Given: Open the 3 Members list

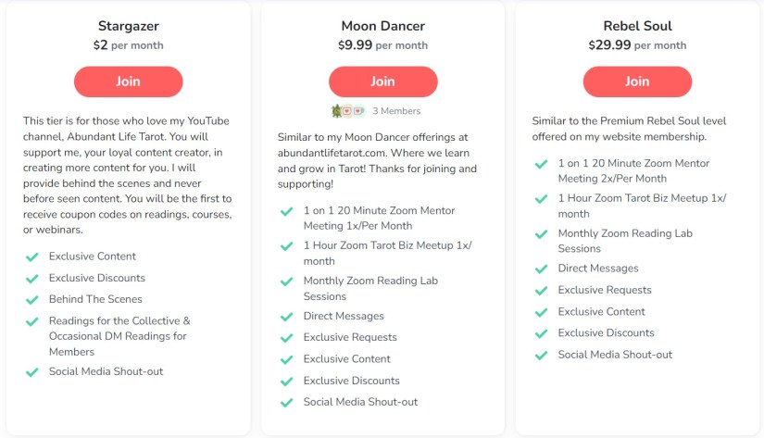Looking at the screenshot, I should click(x=396, y=111).
